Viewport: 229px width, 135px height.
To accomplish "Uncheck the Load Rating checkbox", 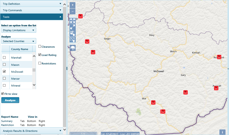I will (40, 55).
